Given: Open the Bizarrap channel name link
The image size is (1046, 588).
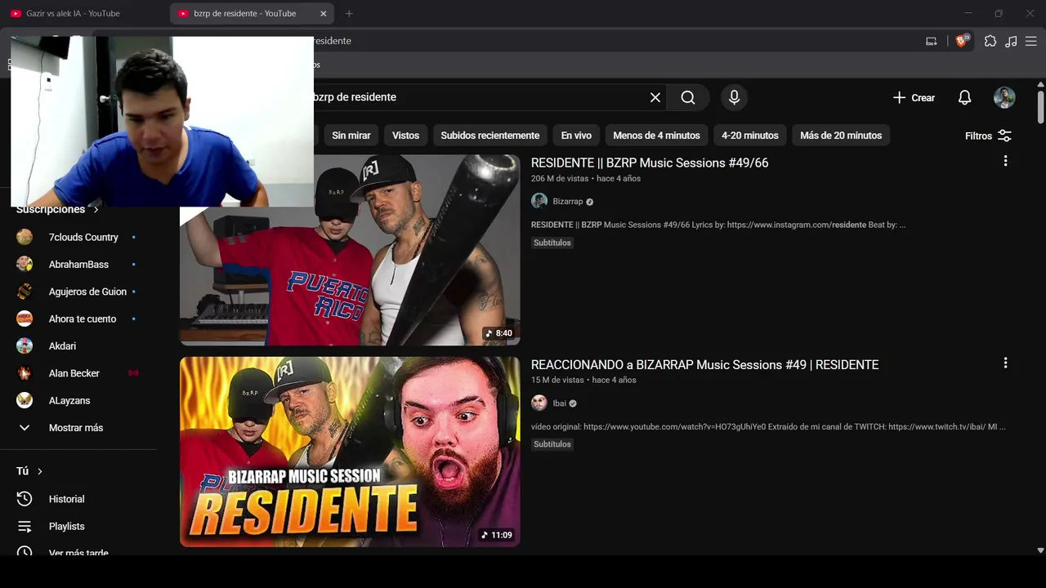Looking at the screenshot, I should click(x=568, y=202).
